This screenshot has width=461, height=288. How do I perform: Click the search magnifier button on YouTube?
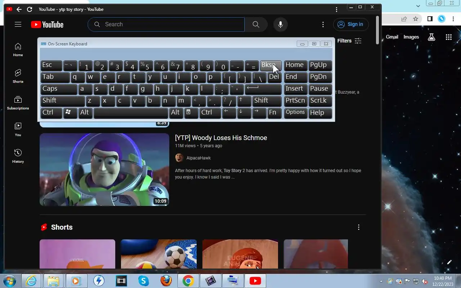point(256,24)
